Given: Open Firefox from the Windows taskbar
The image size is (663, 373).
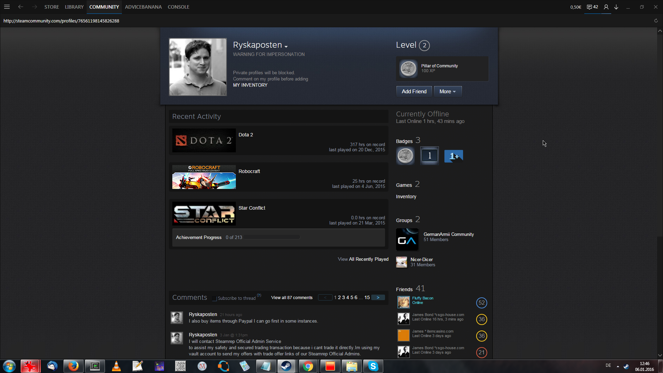Looking at the screenshot, I should click(x=73, y=366).
